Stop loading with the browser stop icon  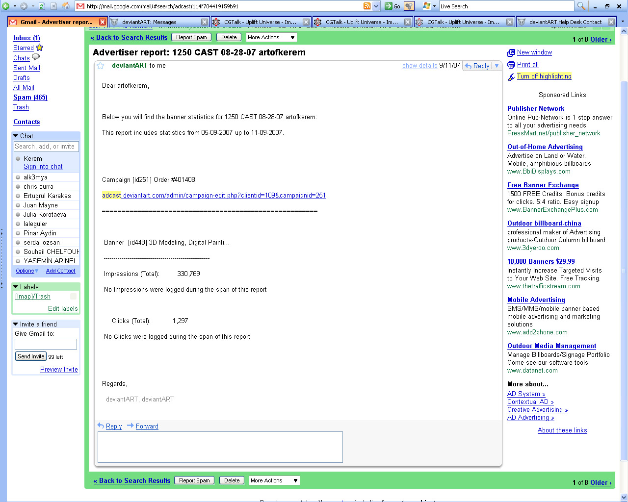(x=53, y=6)
